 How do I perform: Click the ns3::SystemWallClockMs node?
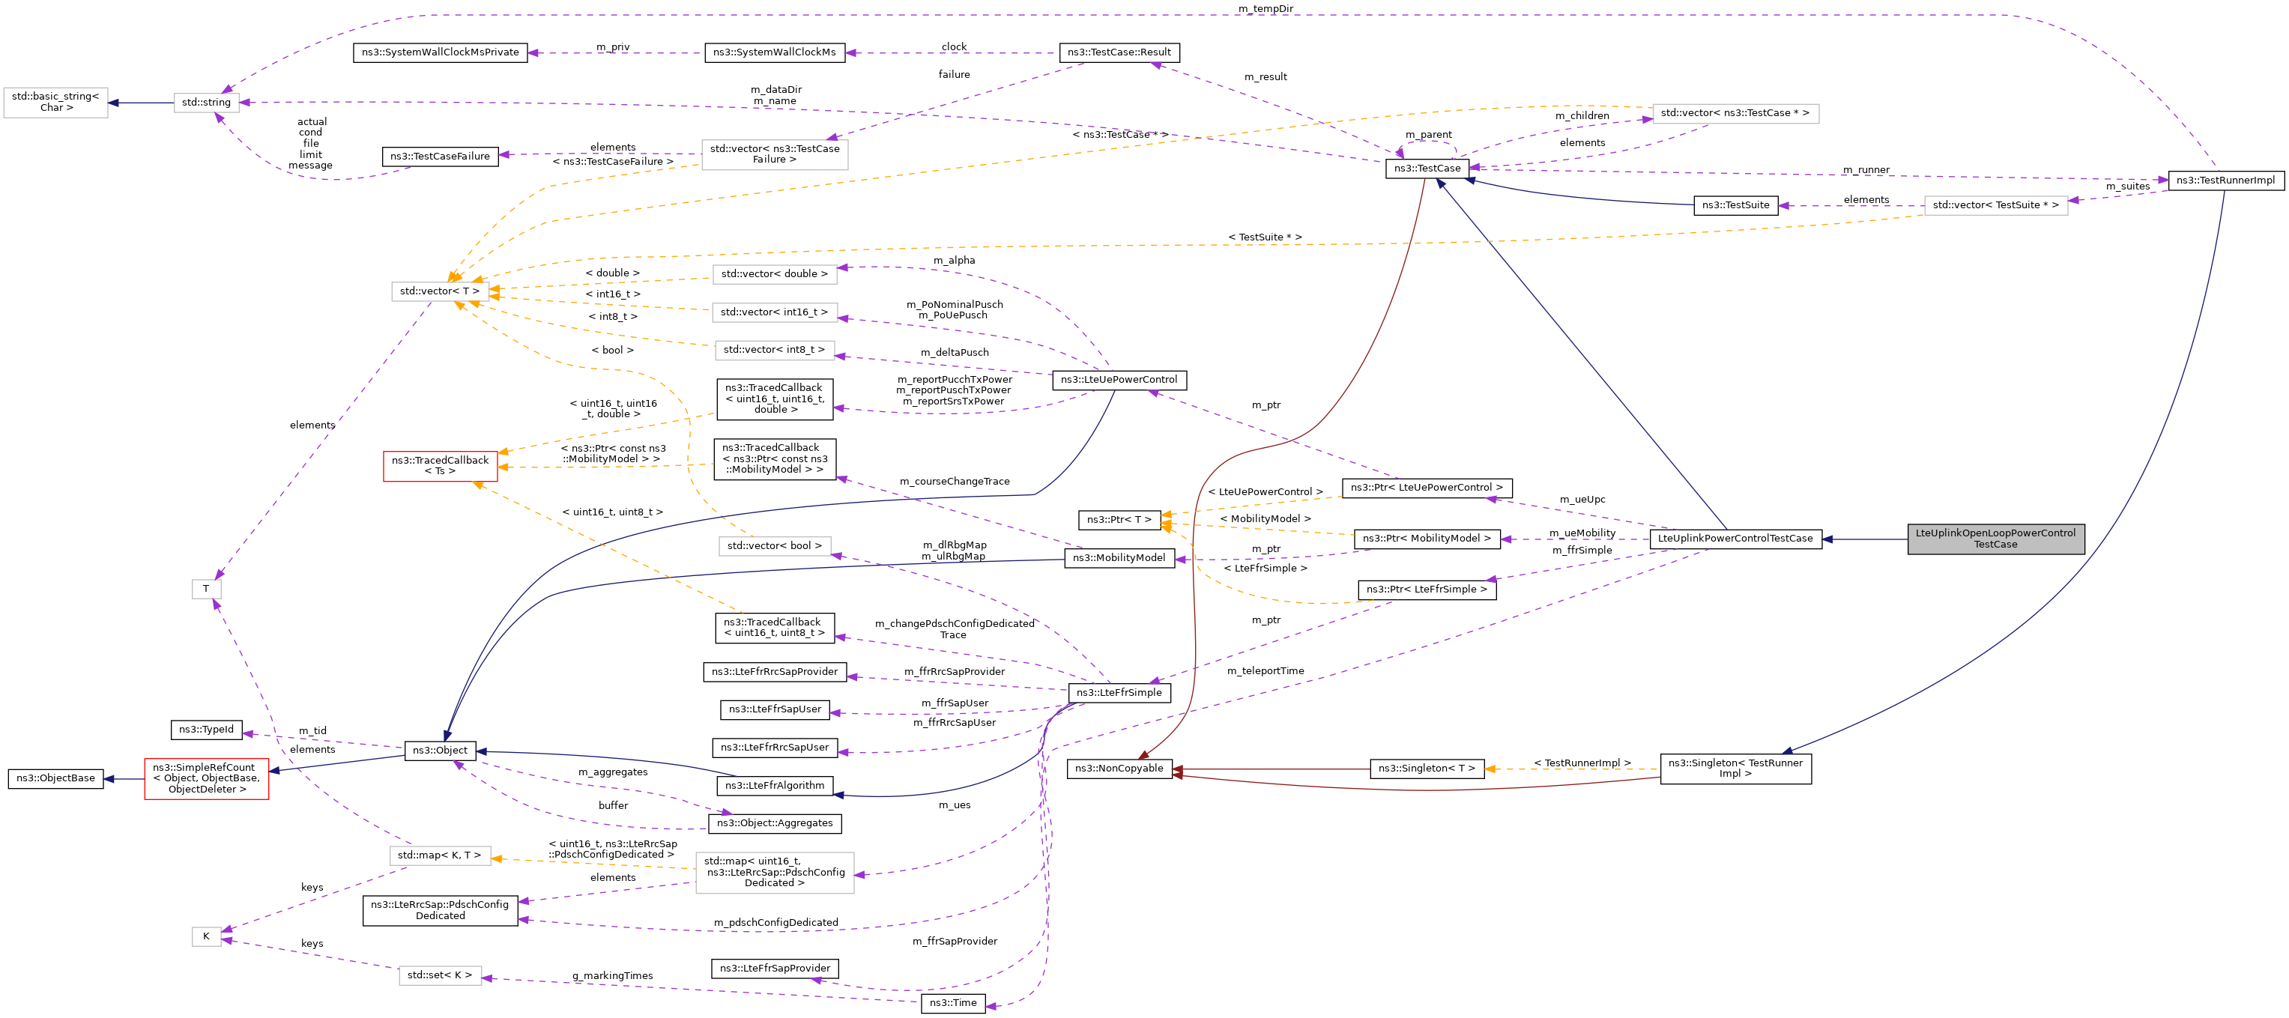pos(774,52)
